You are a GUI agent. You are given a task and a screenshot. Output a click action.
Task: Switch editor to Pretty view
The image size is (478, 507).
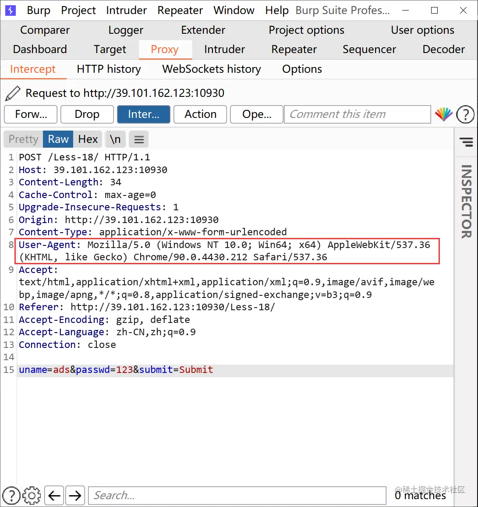tap(23, 139)
